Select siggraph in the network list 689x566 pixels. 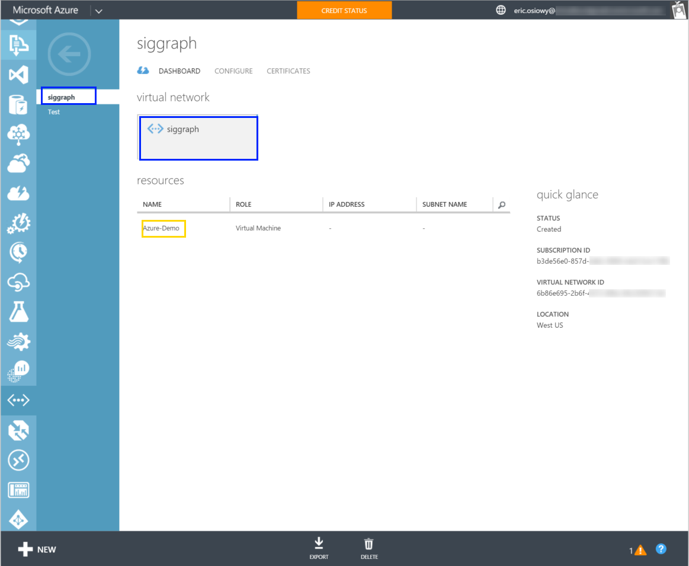click(78, 97)
